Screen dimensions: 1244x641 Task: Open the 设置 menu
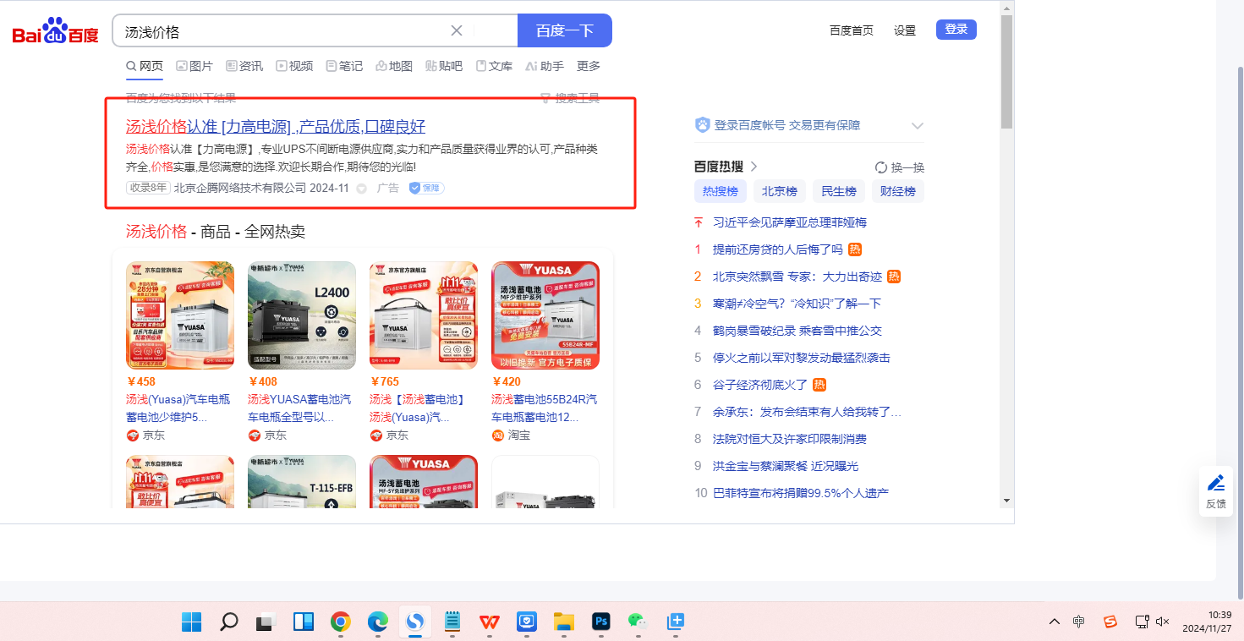(x=905, y=30)
